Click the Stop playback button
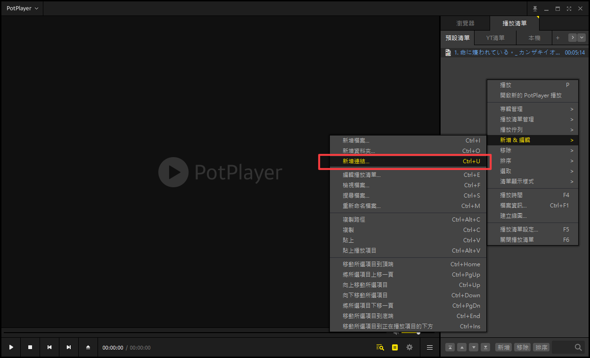Viewport: 590px width, 358px height. 30,347
